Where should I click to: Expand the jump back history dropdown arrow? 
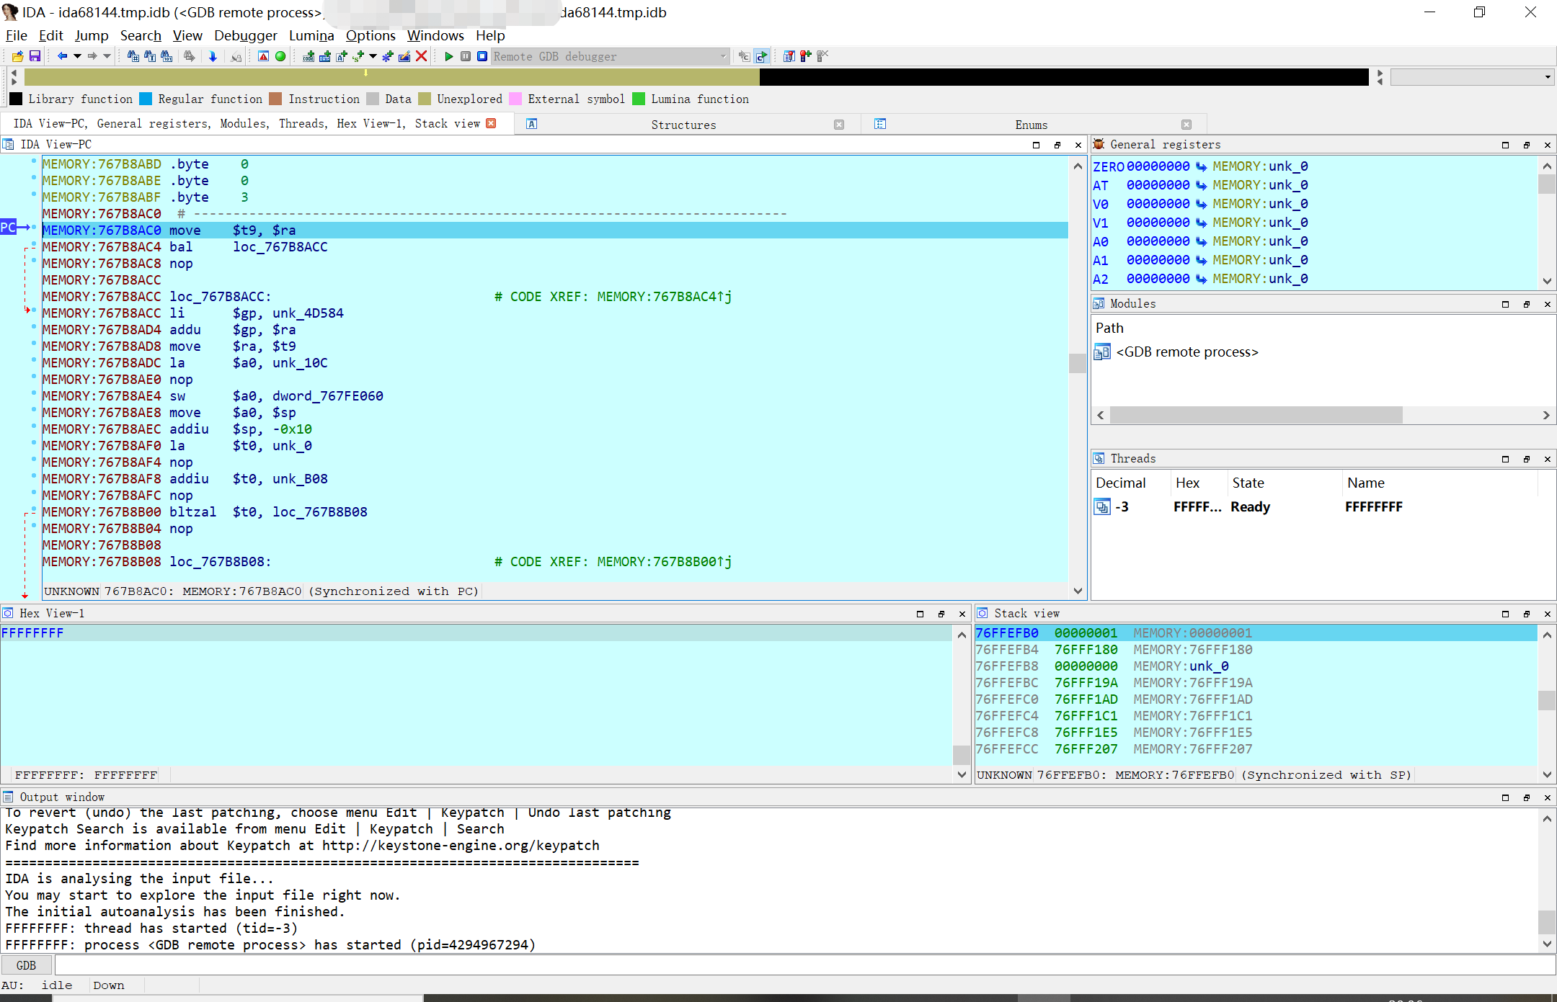coord(77,55)
